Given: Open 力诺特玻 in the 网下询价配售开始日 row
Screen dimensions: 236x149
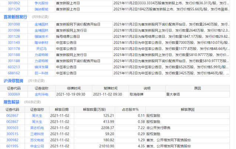Looking at the screenshot, I should tap(41, 61).
